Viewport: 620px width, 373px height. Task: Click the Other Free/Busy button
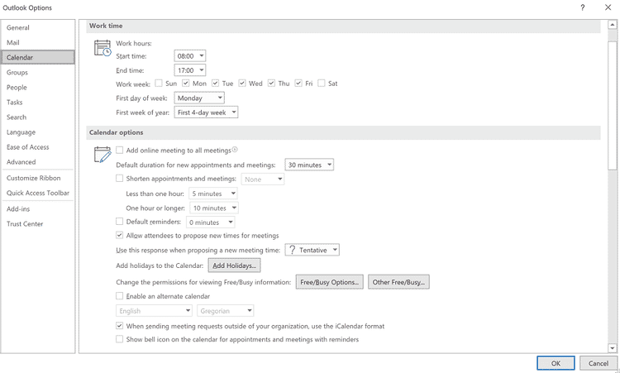[398, 282]
